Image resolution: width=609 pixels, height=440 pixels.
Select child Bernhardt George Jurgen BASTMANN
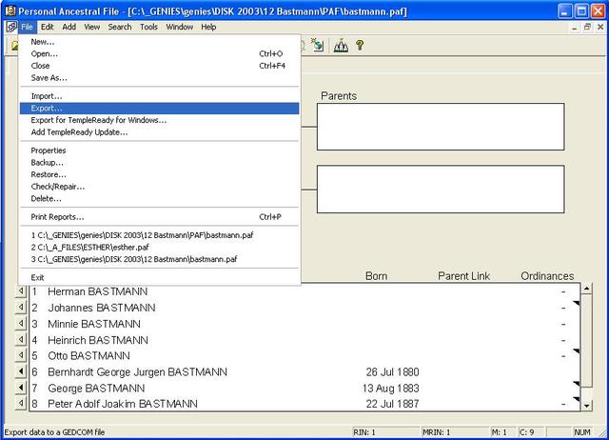click(x=304, y=372)
